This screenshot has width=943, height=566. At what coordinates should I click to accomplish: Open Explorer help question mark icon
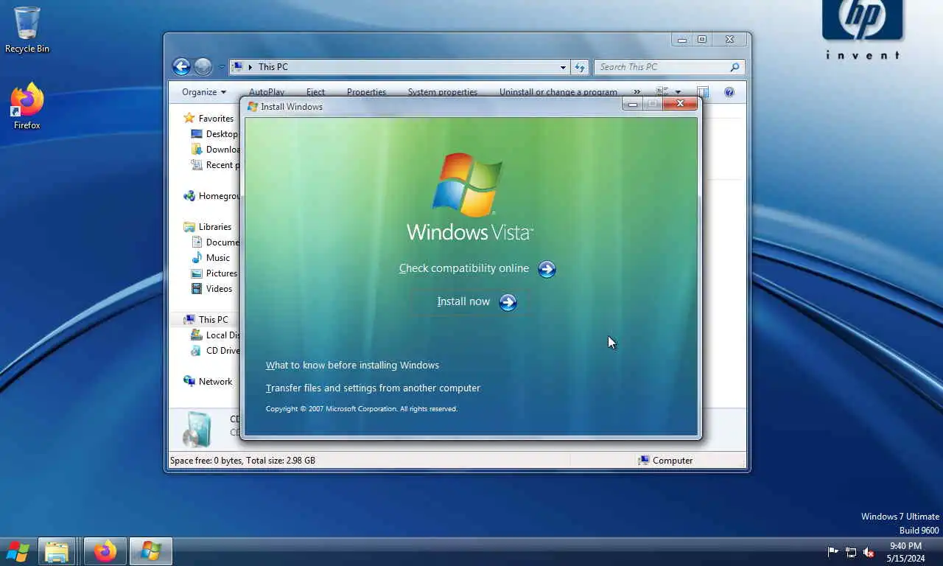click(729, 92)
